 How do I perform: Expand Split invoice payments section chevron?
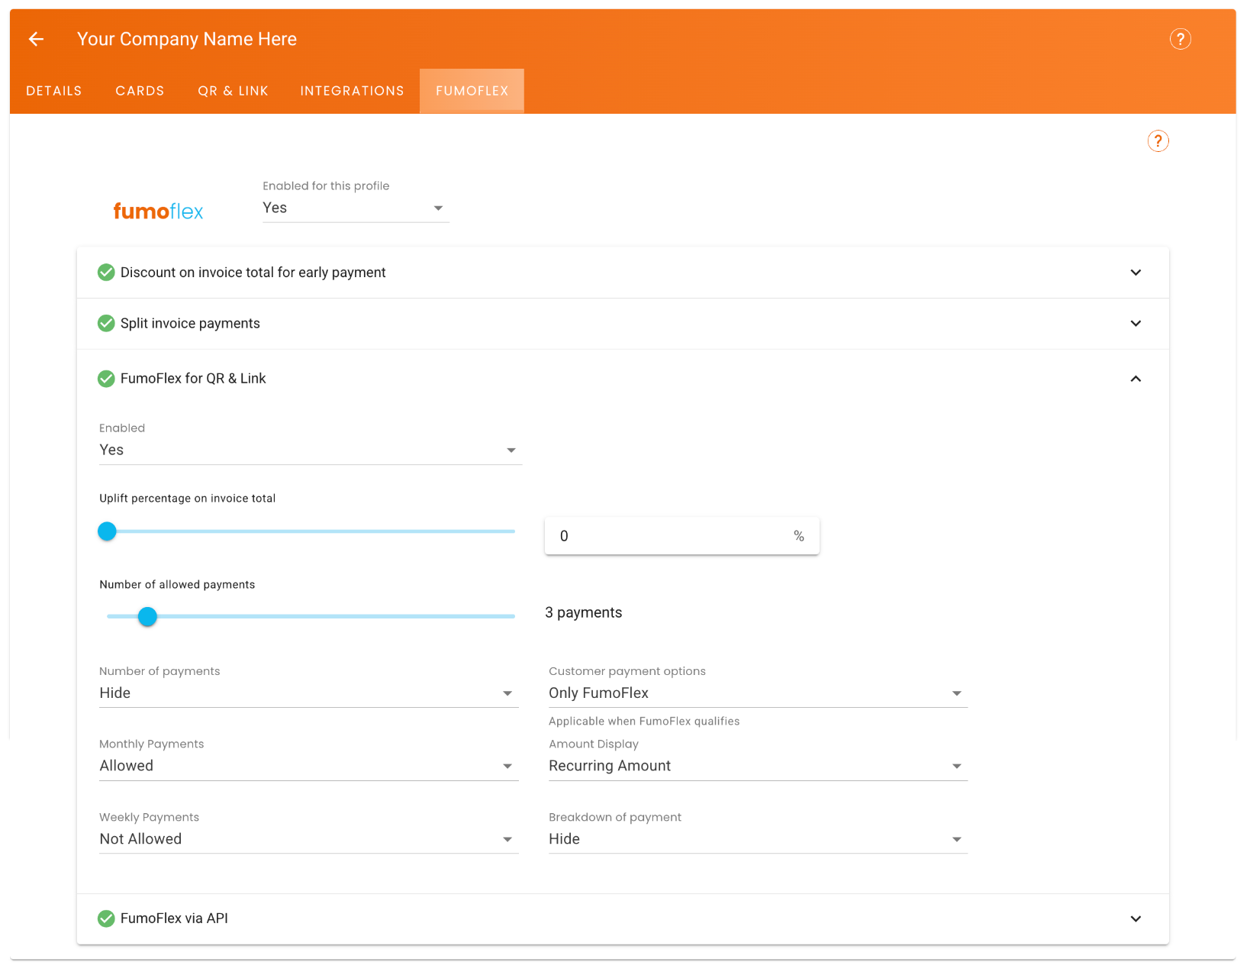coord(1136,324)
